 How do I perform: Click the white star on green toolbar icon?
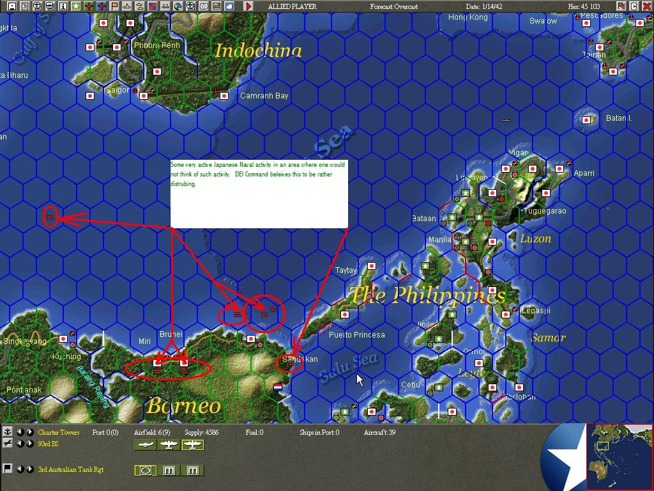tap(76, 6)
